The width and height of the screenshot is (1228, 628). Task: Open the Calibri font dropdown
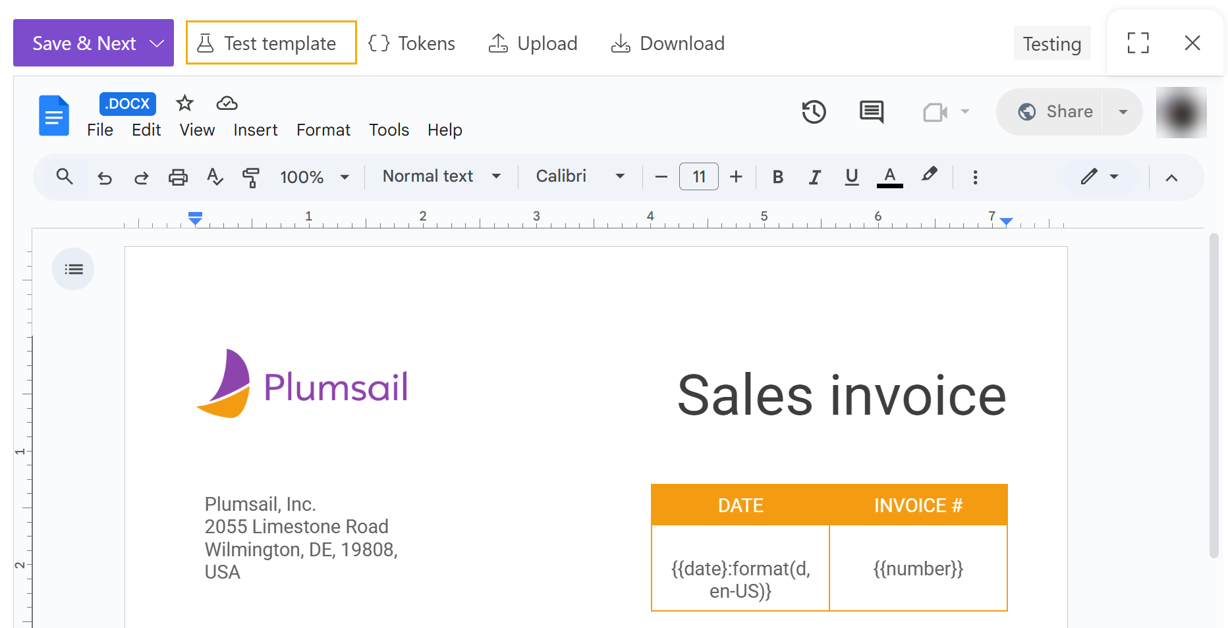(580, 176)
